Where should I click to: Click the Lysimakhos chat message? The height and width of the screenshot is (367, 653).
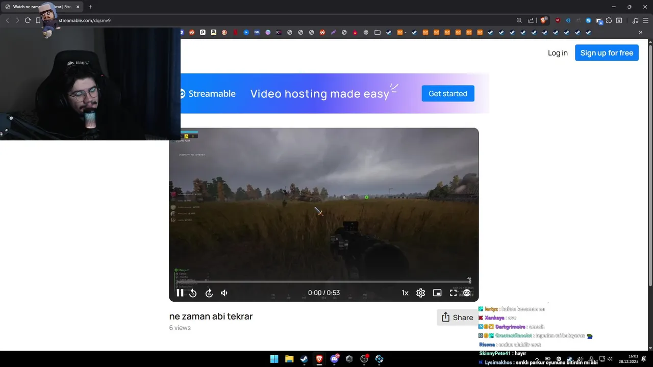pos(538,362)
